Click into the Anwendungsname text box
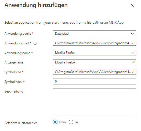 click(x=95, y=52)
